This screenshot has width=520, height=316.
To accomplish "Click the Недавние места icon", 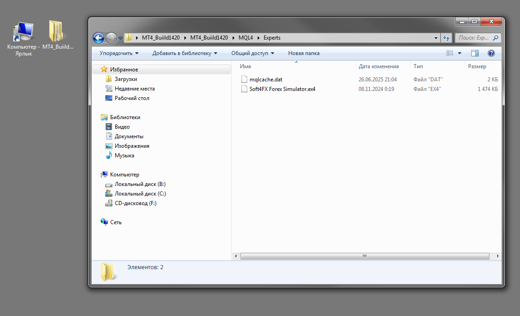I will point(108,89).
